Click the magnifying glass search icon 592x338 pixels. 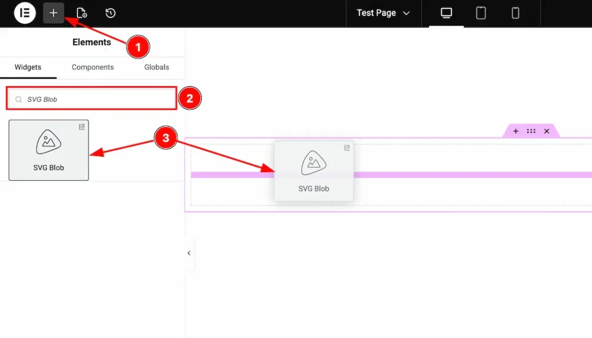point(19,98)
